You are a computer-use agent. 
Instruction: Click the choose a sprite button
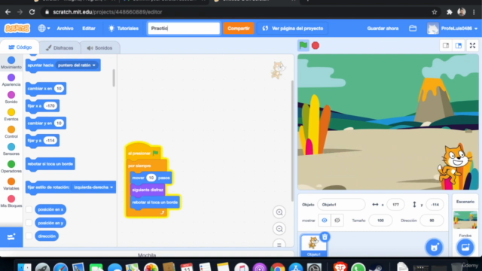tap(434, 247)
